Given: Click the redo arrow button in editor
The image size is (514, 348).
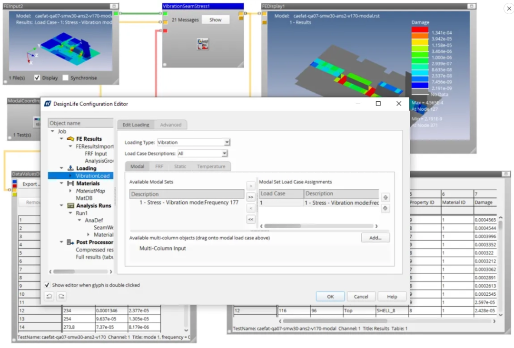Looking at the screenshot, I should (x=61, y=296).
